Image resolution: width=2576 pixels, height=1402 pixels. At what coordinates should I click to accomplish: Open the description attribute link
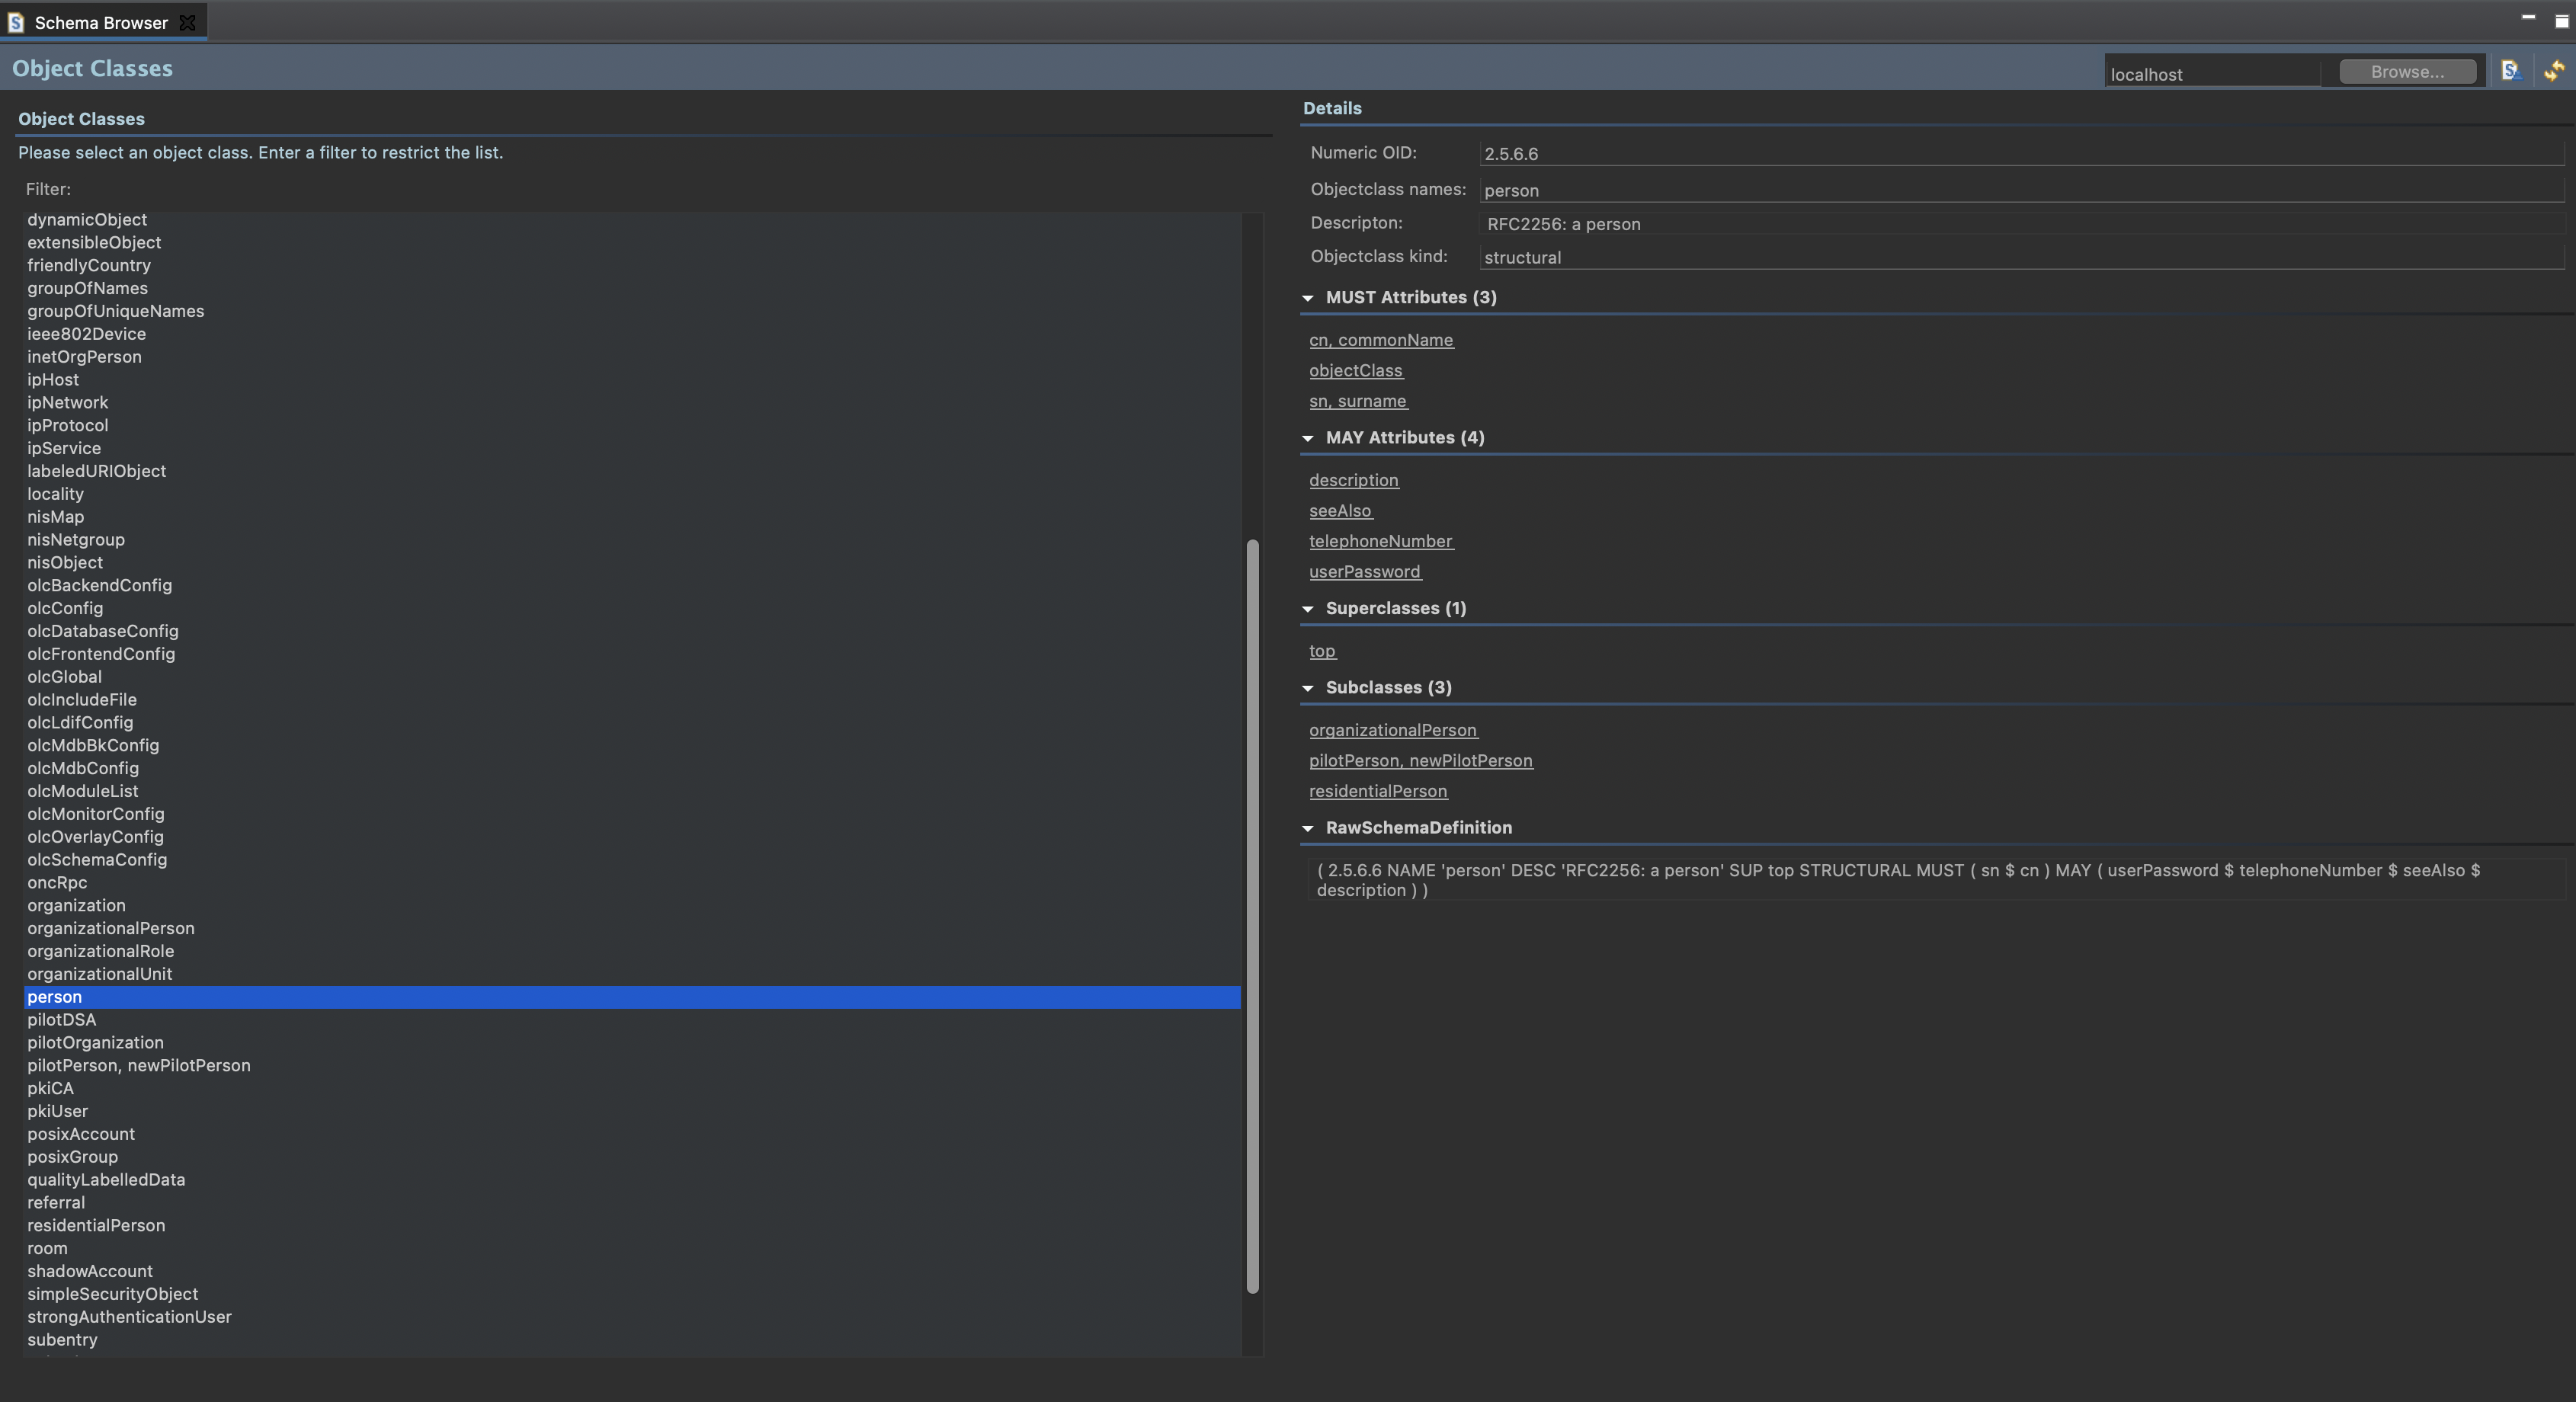(x=1354, y=480)
